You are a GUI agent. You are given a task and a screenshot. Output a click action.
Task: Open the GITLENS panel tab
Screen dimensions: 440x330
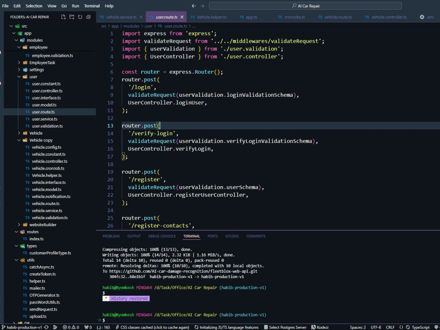click(232, 236)
